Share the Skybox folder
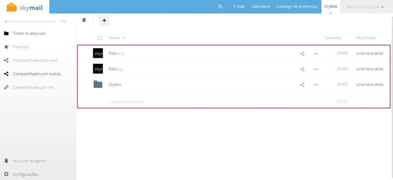 (x=302, y=85)
